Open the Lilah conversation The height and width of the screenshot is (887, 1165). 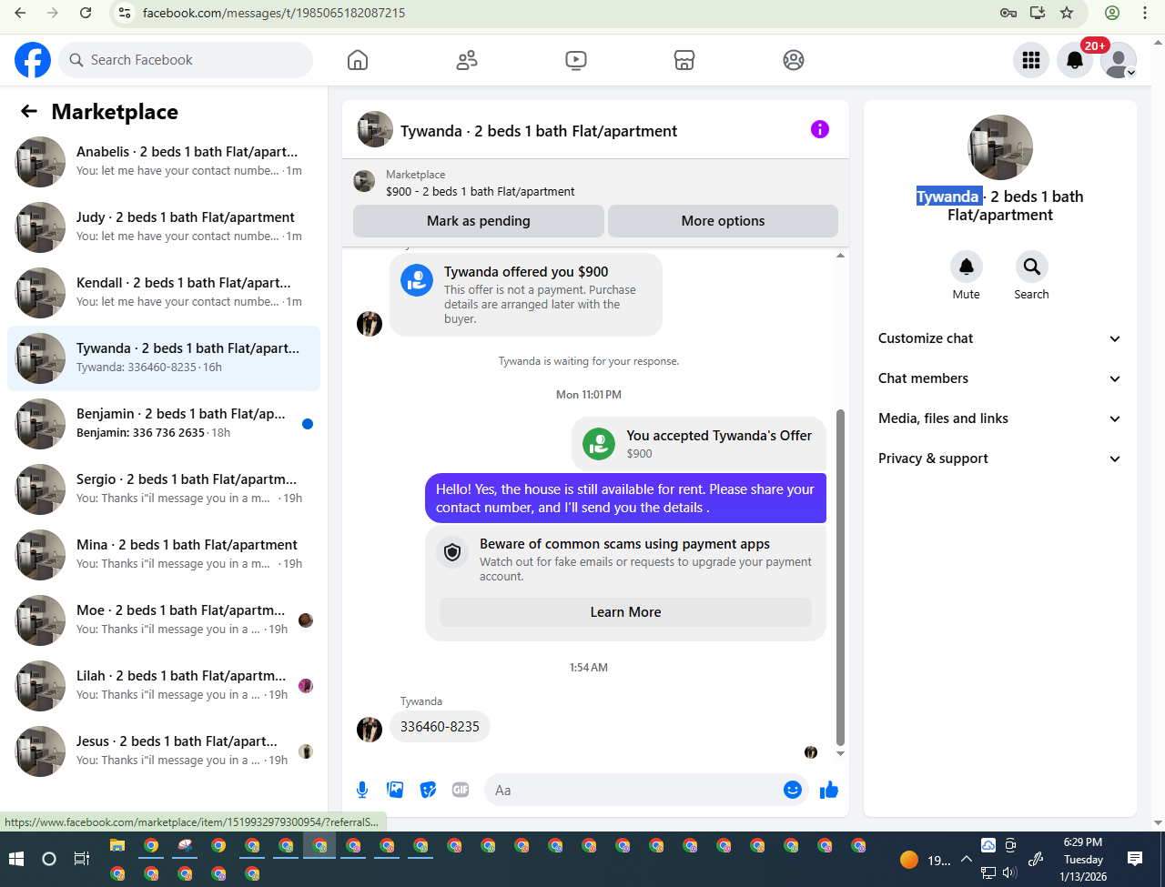164,686
